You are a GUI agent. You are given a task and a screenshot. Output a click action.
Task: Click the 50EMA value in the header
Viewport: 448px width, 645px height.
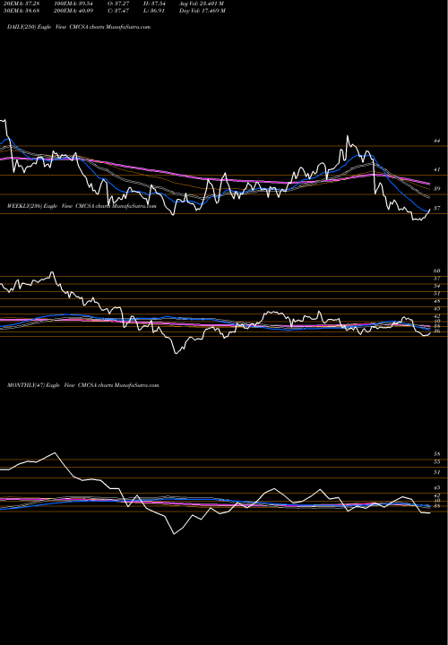click(x=22, y=11)
